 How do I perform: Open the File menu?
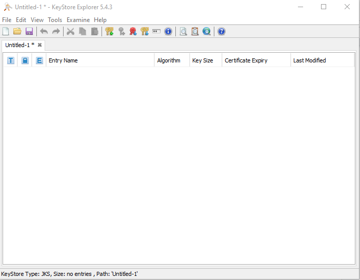tap(7, 20)
